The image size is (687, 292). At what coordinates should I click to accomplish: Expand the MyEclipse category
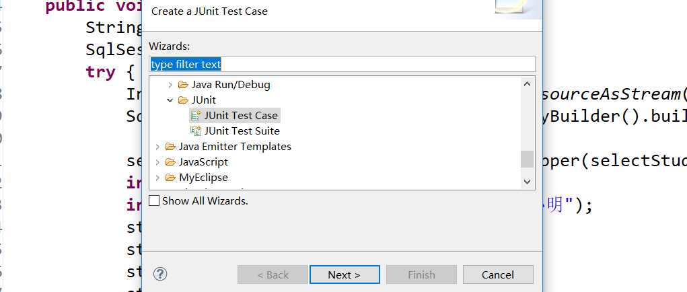tap(157, 178)
